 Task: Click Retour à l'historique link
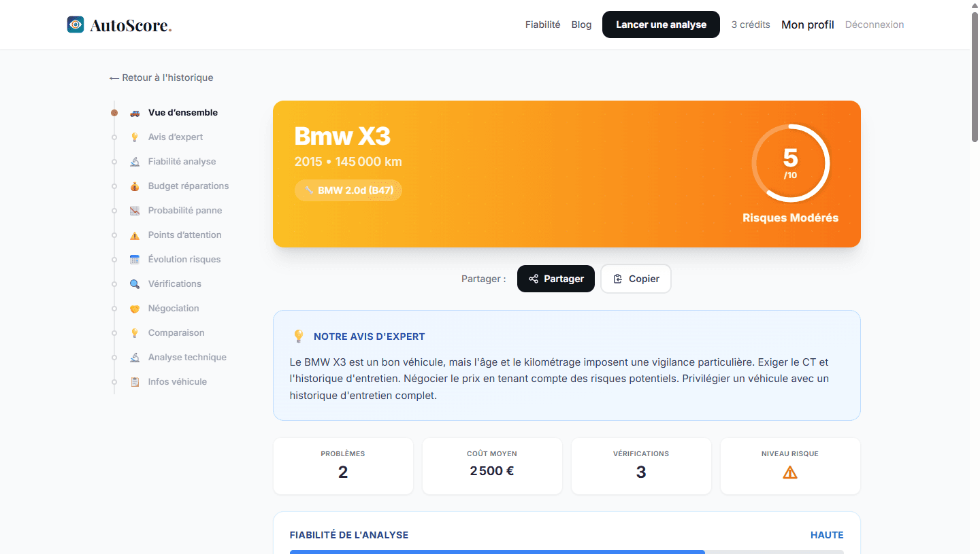click(161, 77)
